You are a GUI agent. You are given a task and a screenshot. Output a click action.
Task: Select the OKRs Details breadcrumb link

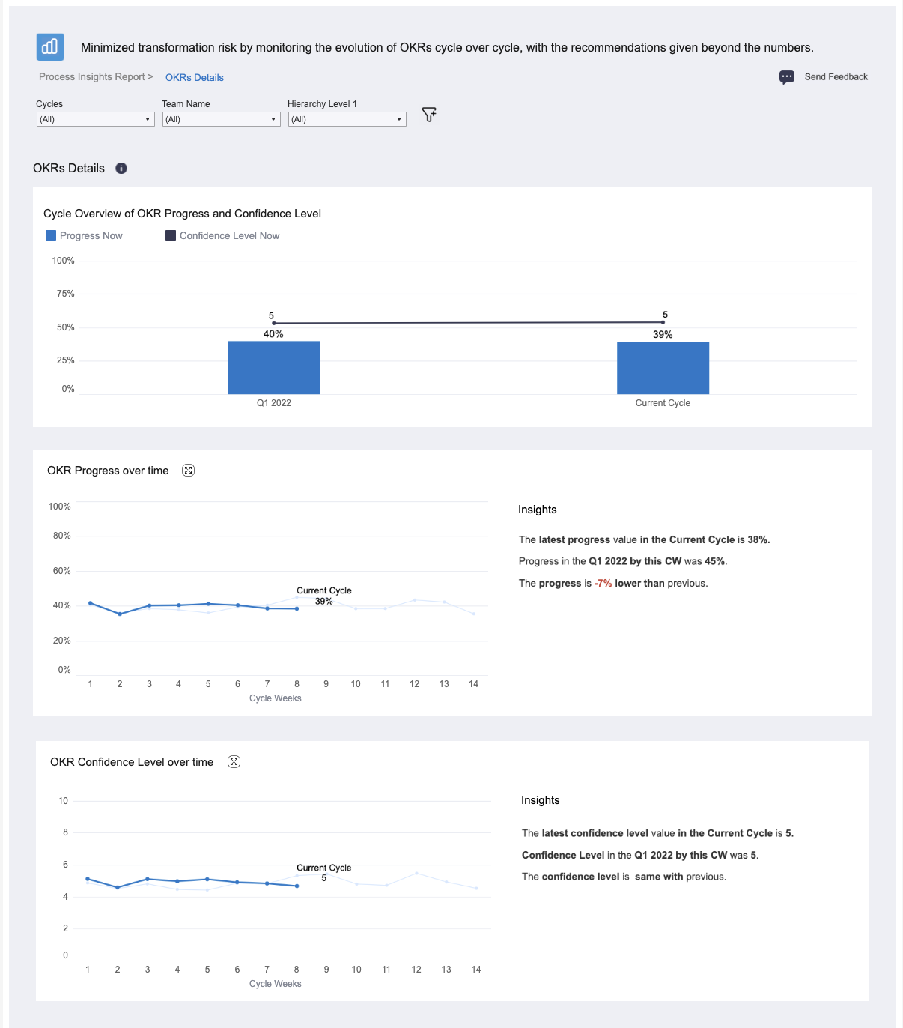[x=195, y=78]
